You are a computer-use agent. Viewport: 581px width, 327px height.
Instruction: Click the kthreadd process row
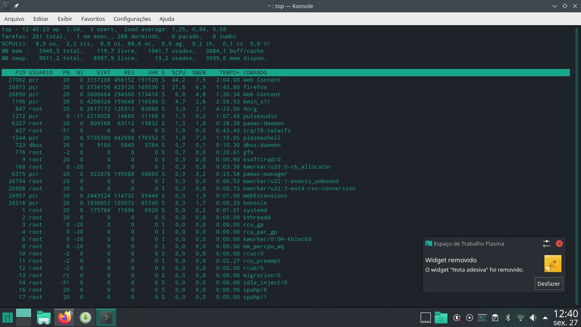[x=286, y=218]
